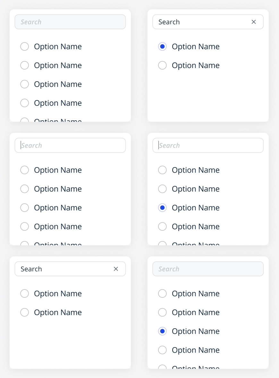Image resolution: width=279 pixels, height=378 pixels.
Task: Click the search input in middle-right panel
Action: pos(208,145)
